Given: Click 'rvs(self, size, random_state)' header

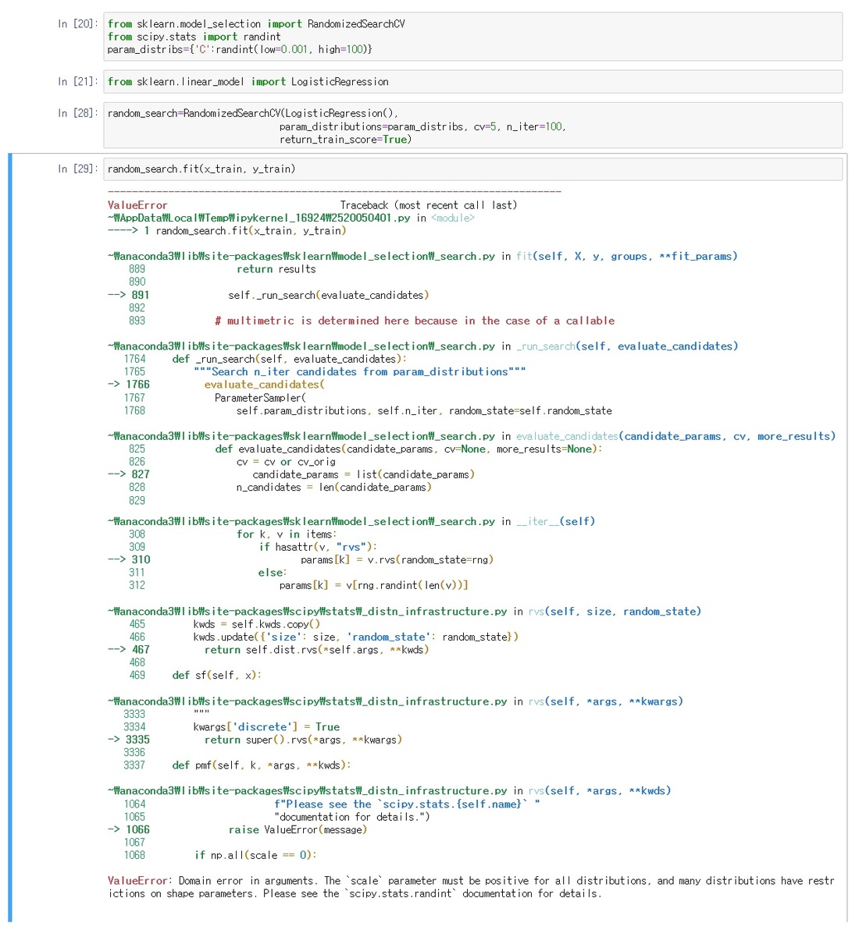Looking at the screenshot, I should point(615,612).
